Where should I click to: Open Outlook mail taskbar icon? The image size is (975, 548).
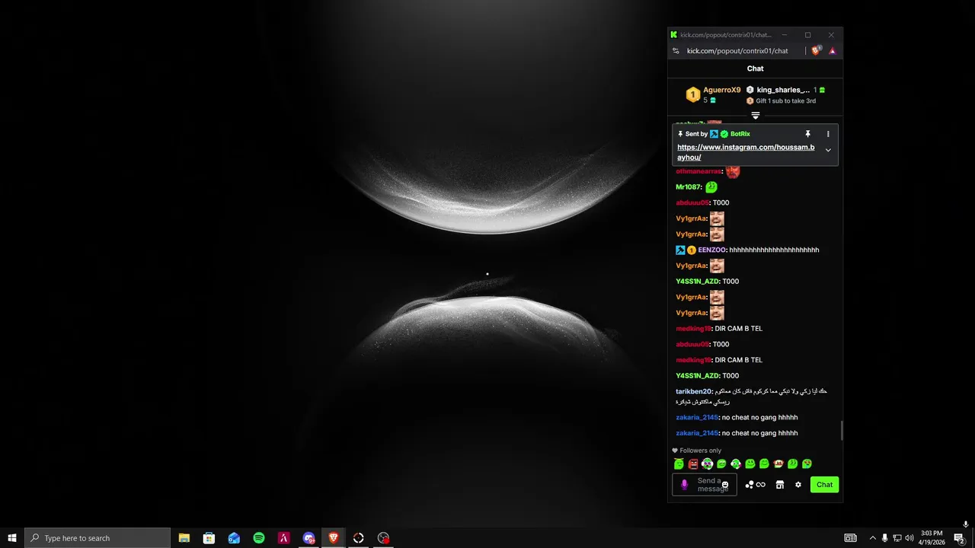click(x=234, y=538)
